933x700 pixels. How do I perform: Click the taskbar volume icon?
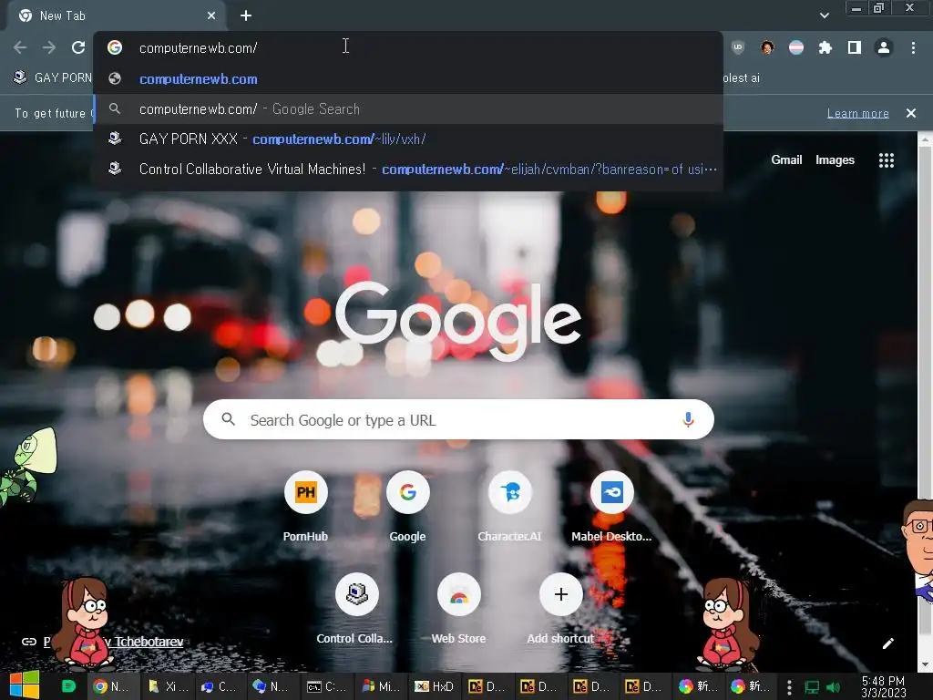point(835,687)
